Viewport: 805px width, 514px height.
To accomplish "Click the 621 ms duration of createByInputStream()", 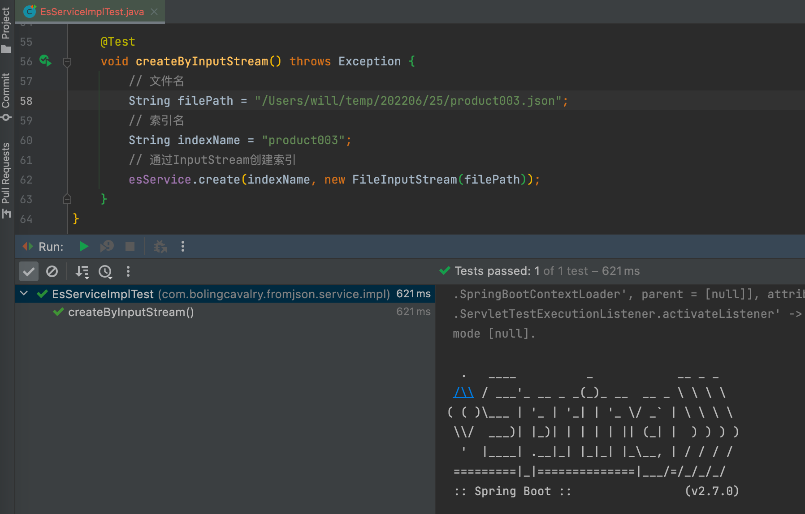I will [413, 312].
